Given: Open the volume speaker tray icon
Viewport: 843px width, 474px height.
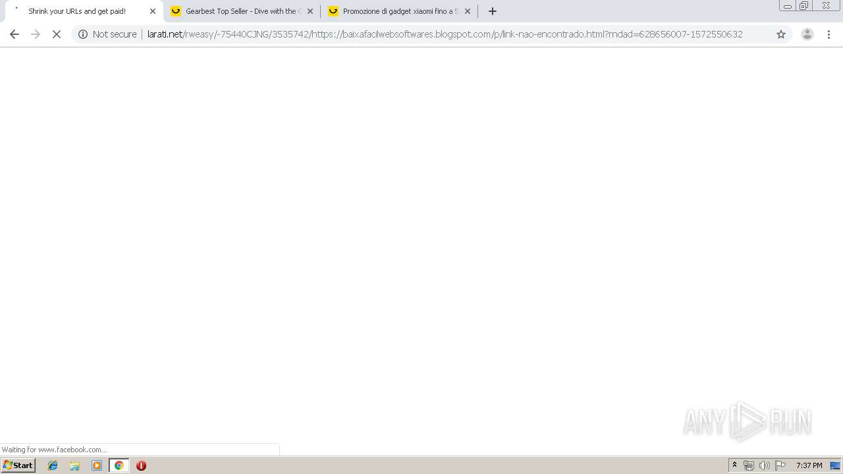Looking at the screenshot, I should [x=764, y=465].
